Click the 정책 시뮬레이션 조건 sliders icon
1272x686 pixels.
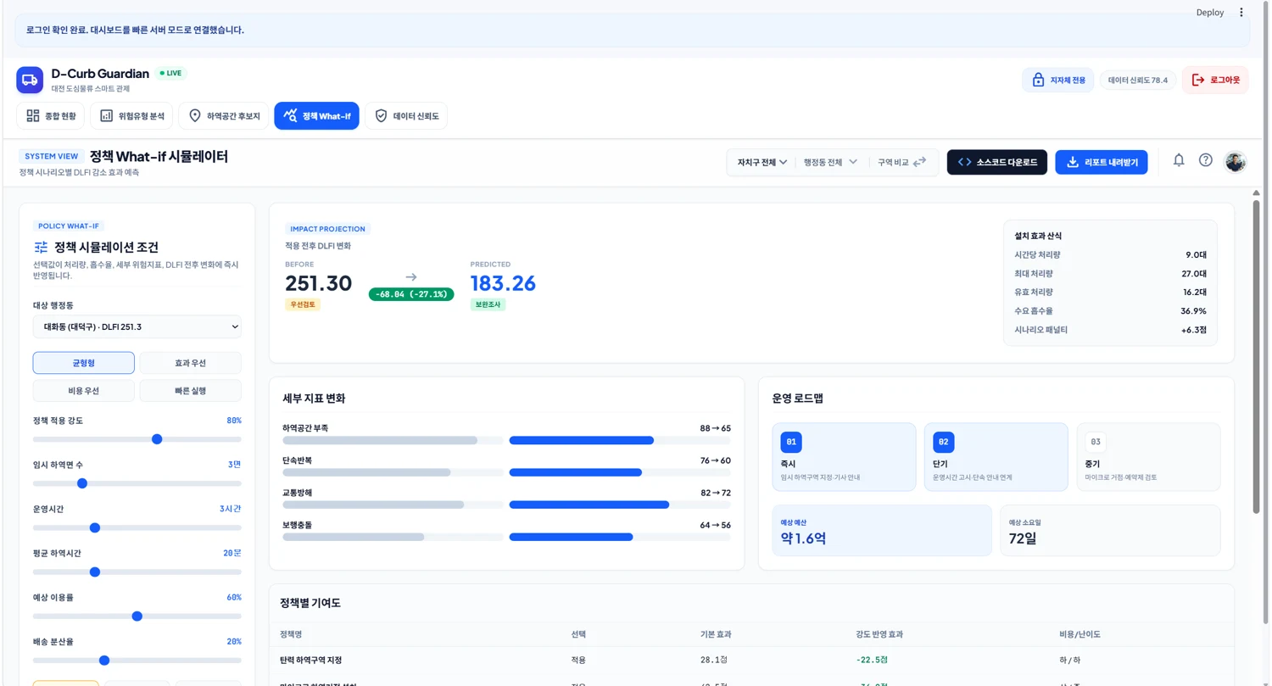(41, 248)
